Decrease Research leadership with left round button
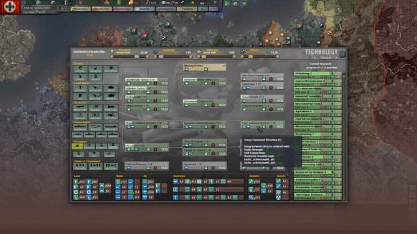The height and width of the screenshot is (234, 417). click(112, 57)
